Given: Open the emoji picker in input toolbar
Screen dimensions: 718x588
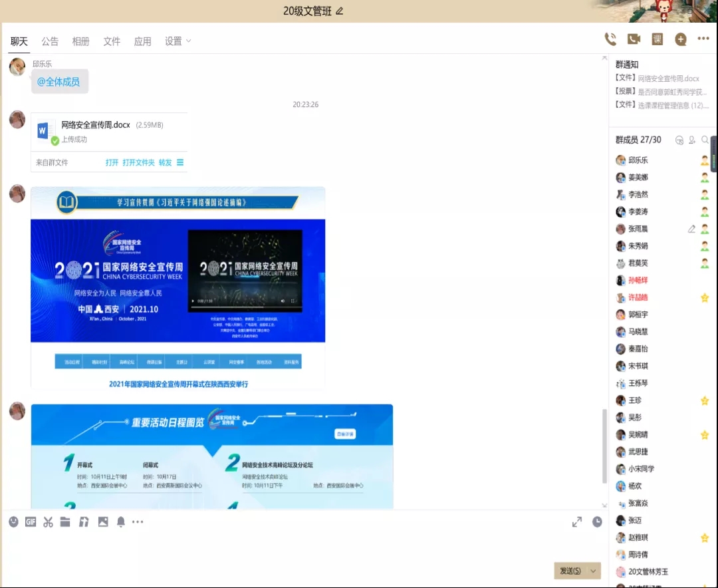Looking at the screenshot, I should coord(13,522).
